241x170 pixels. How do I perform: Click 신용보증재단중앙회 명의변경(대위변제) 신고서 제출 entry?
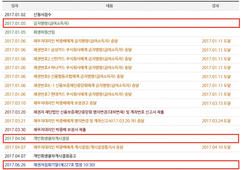99,112
